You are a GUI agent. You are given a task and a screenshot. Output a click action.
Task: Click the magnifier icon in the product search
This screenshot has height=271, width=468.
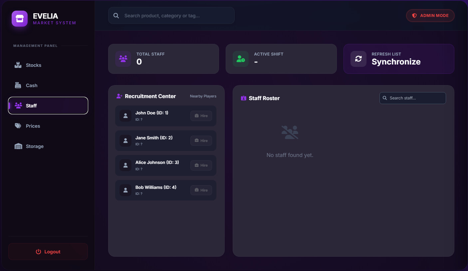click(x=116, y=16)
